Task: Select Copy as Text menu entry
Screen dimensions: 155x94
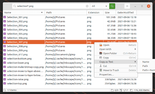Action: 116,62
